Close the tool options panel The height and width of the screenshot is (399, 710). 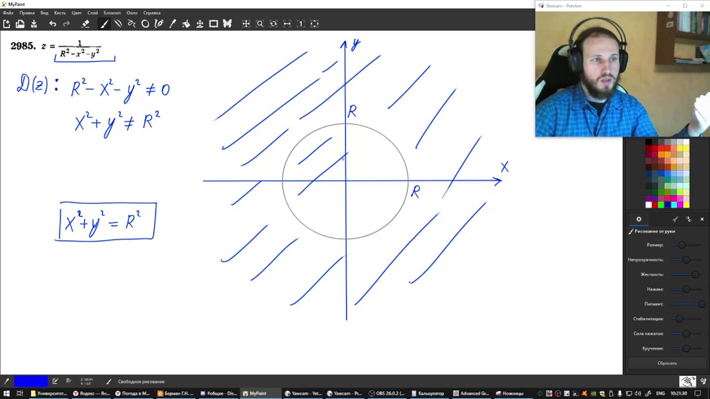[x=702, y=219]
